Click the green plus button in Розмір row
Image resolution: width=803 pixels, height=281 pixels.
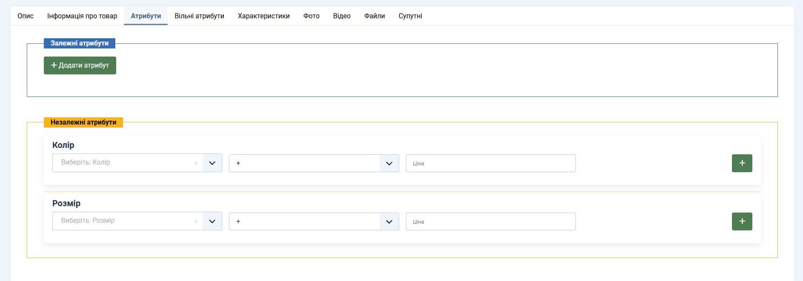(742, 221)
